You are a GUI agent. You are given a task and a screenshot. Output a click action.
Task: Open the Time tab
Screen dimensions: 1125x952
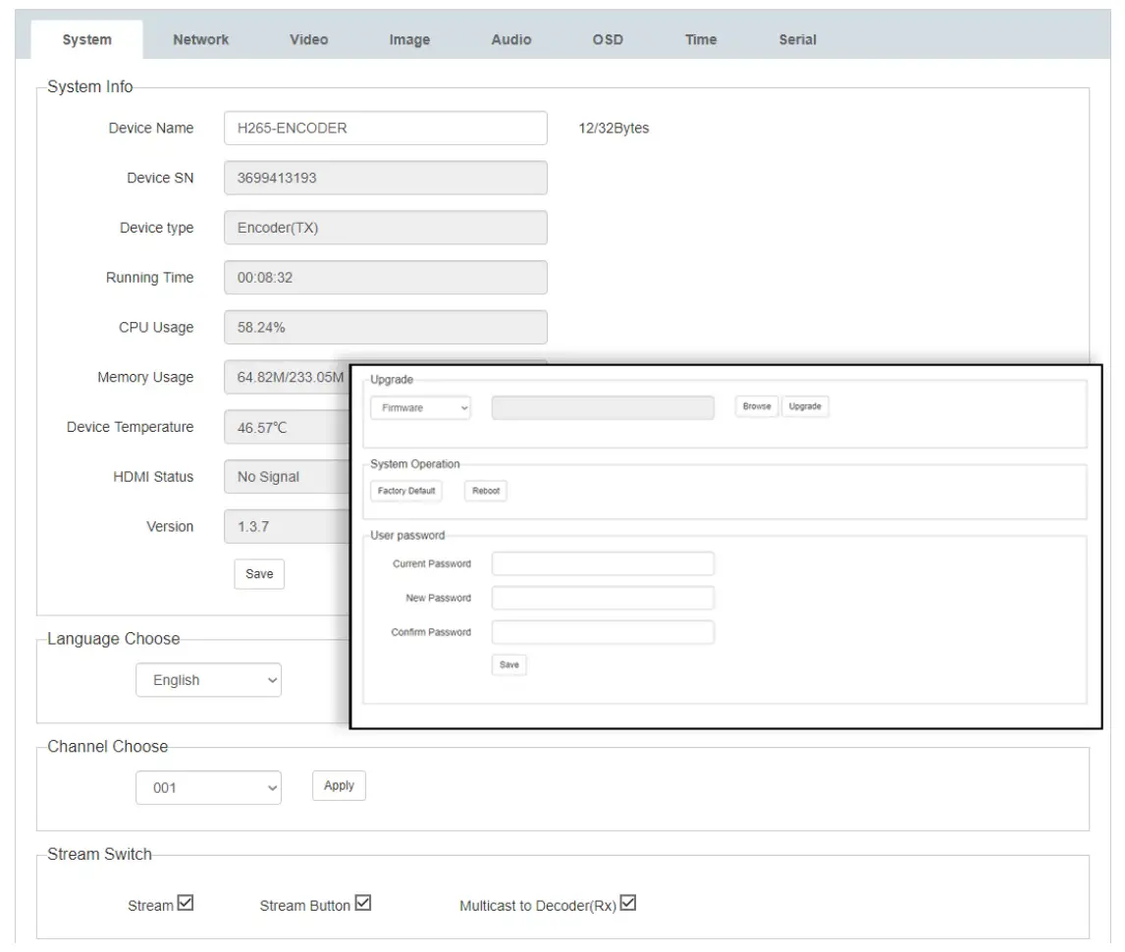tap(700, 39)
